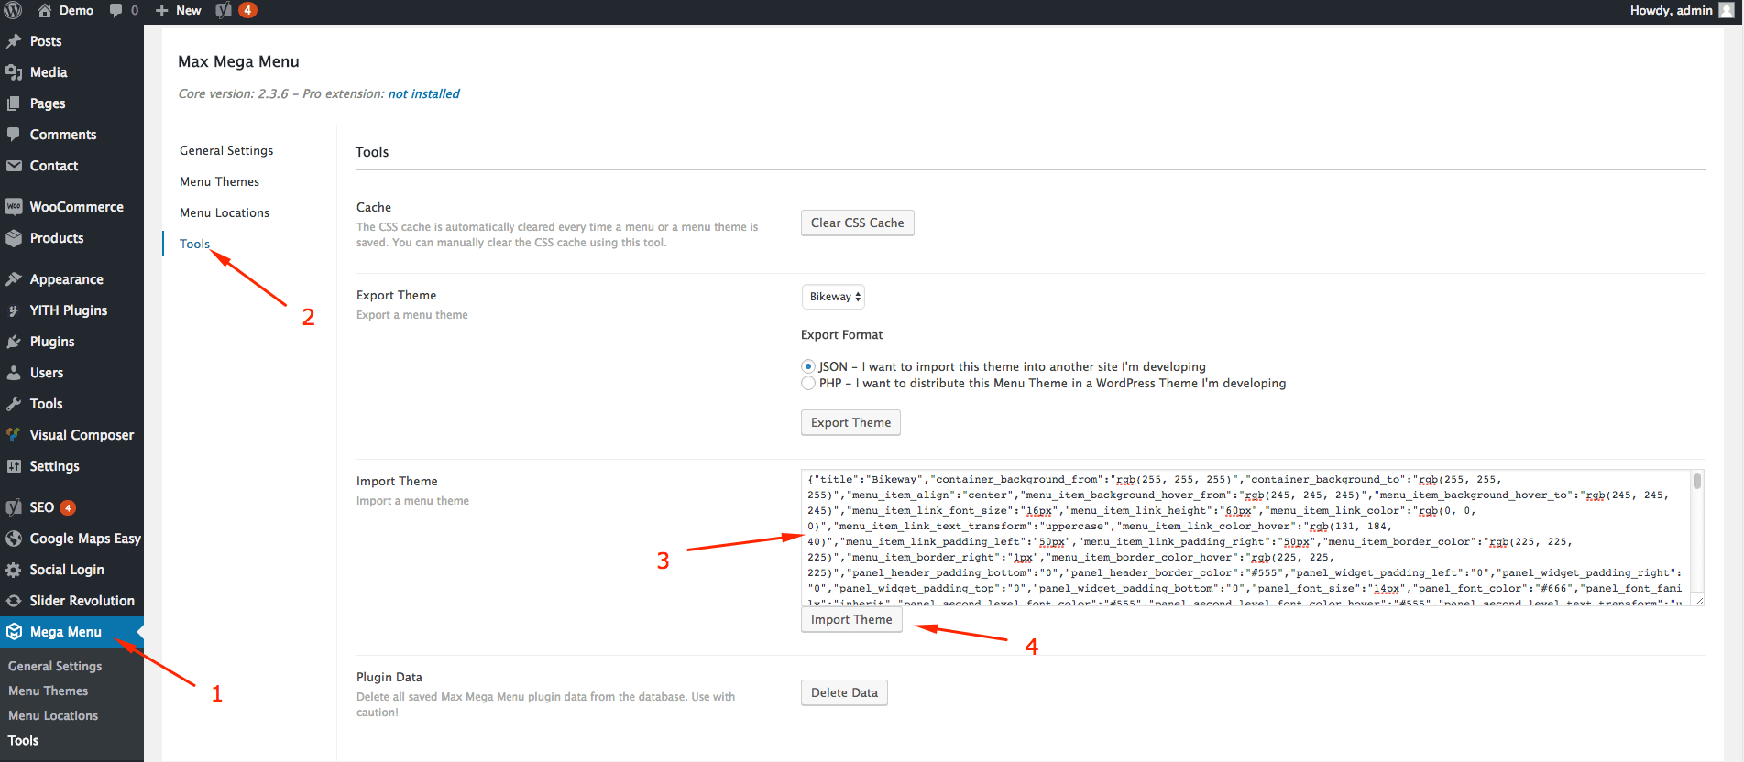Image resolution: width=1744 pixels, height=762 pixels.
Task: Click the Demo site home icon
Action: tap(45, 10)
